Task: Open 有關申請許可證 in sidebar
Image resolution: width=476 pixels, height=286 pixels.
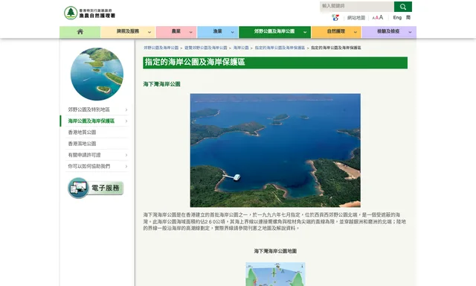Action: coord(84,155)
